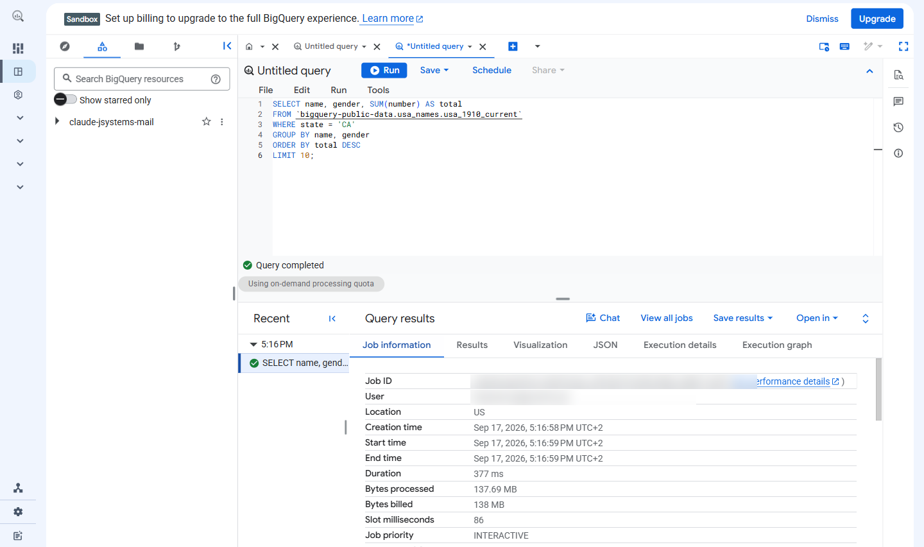Switch to the Execution graph tab
This screenshot has height=547, width=924.
(777, 345)
